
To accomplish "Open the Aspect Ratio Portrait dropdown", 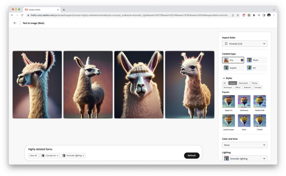I will coord(245,44).
